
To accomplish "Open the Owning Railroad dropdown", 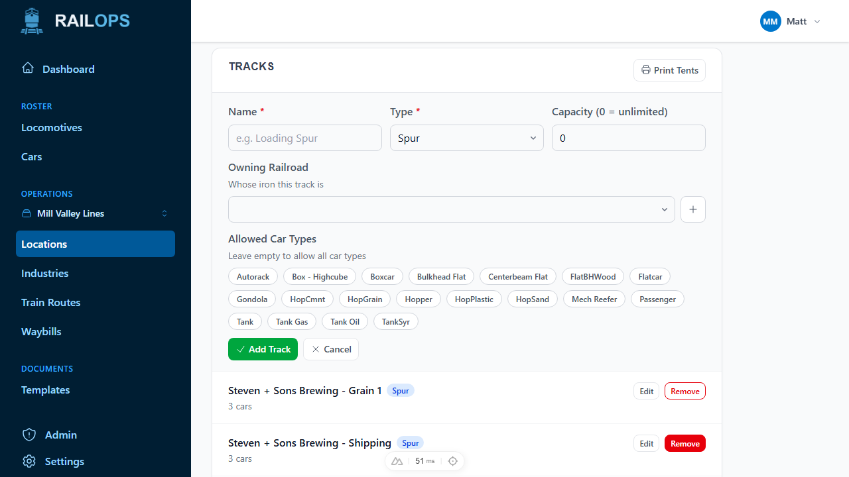I will pyautogui.click(x=452, y=209).
